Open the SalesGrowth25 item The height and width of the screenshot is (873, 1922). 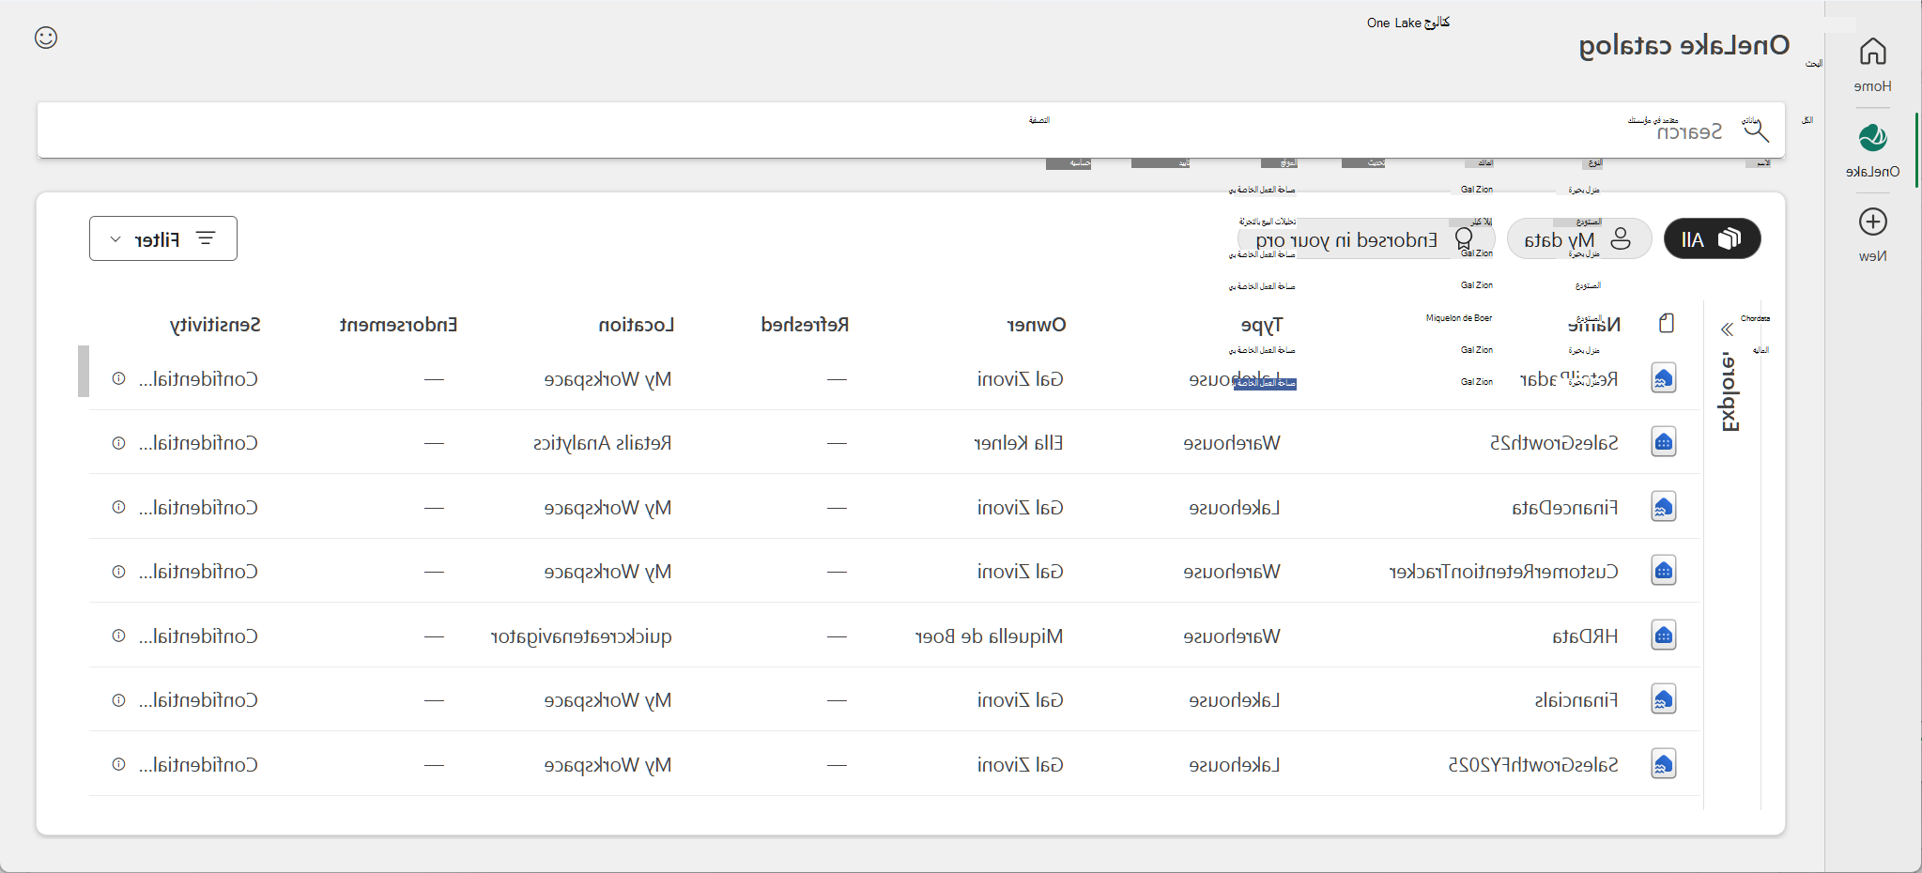tap(1554, 443)
